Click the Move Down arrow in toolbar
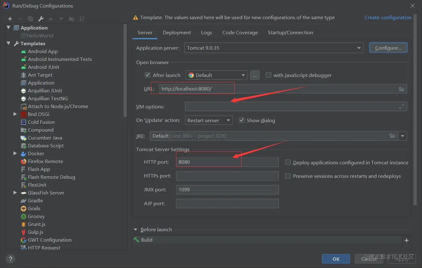The height and width of the screenshot is (268, 422). pyautogui.click(x=61, y=19)
